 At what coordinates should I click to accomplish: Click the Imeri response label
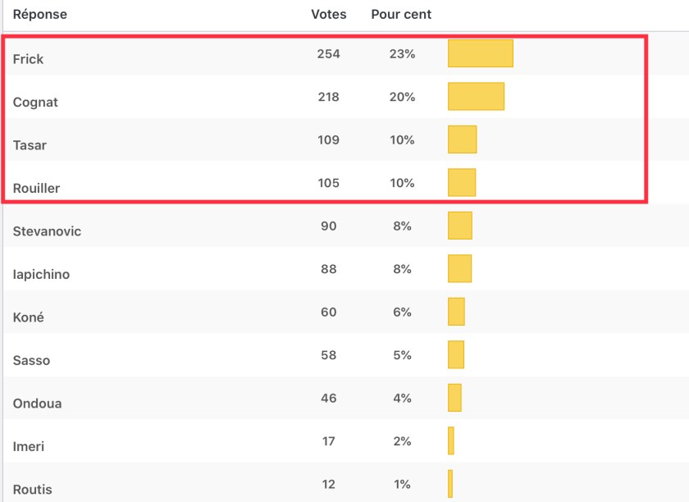click(x=29, y=446)
